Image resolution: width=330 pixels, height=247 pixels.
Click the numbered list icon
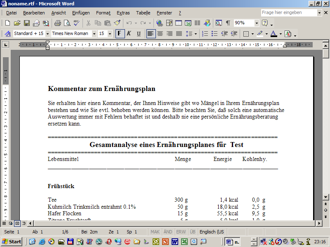(x=205, y=34)
